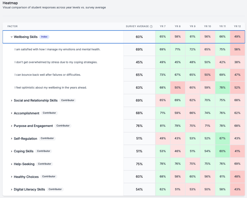The height and width of the screenshot is (198, 247).
Task: Expand the Healthy Choices factor
Action: pos(11,177)
